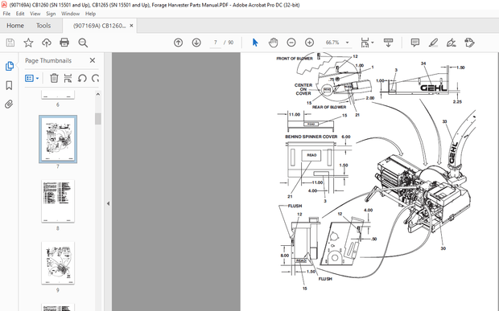Add file to starred favorites
This screenshot has height=311, width=499.
point(28,43)
